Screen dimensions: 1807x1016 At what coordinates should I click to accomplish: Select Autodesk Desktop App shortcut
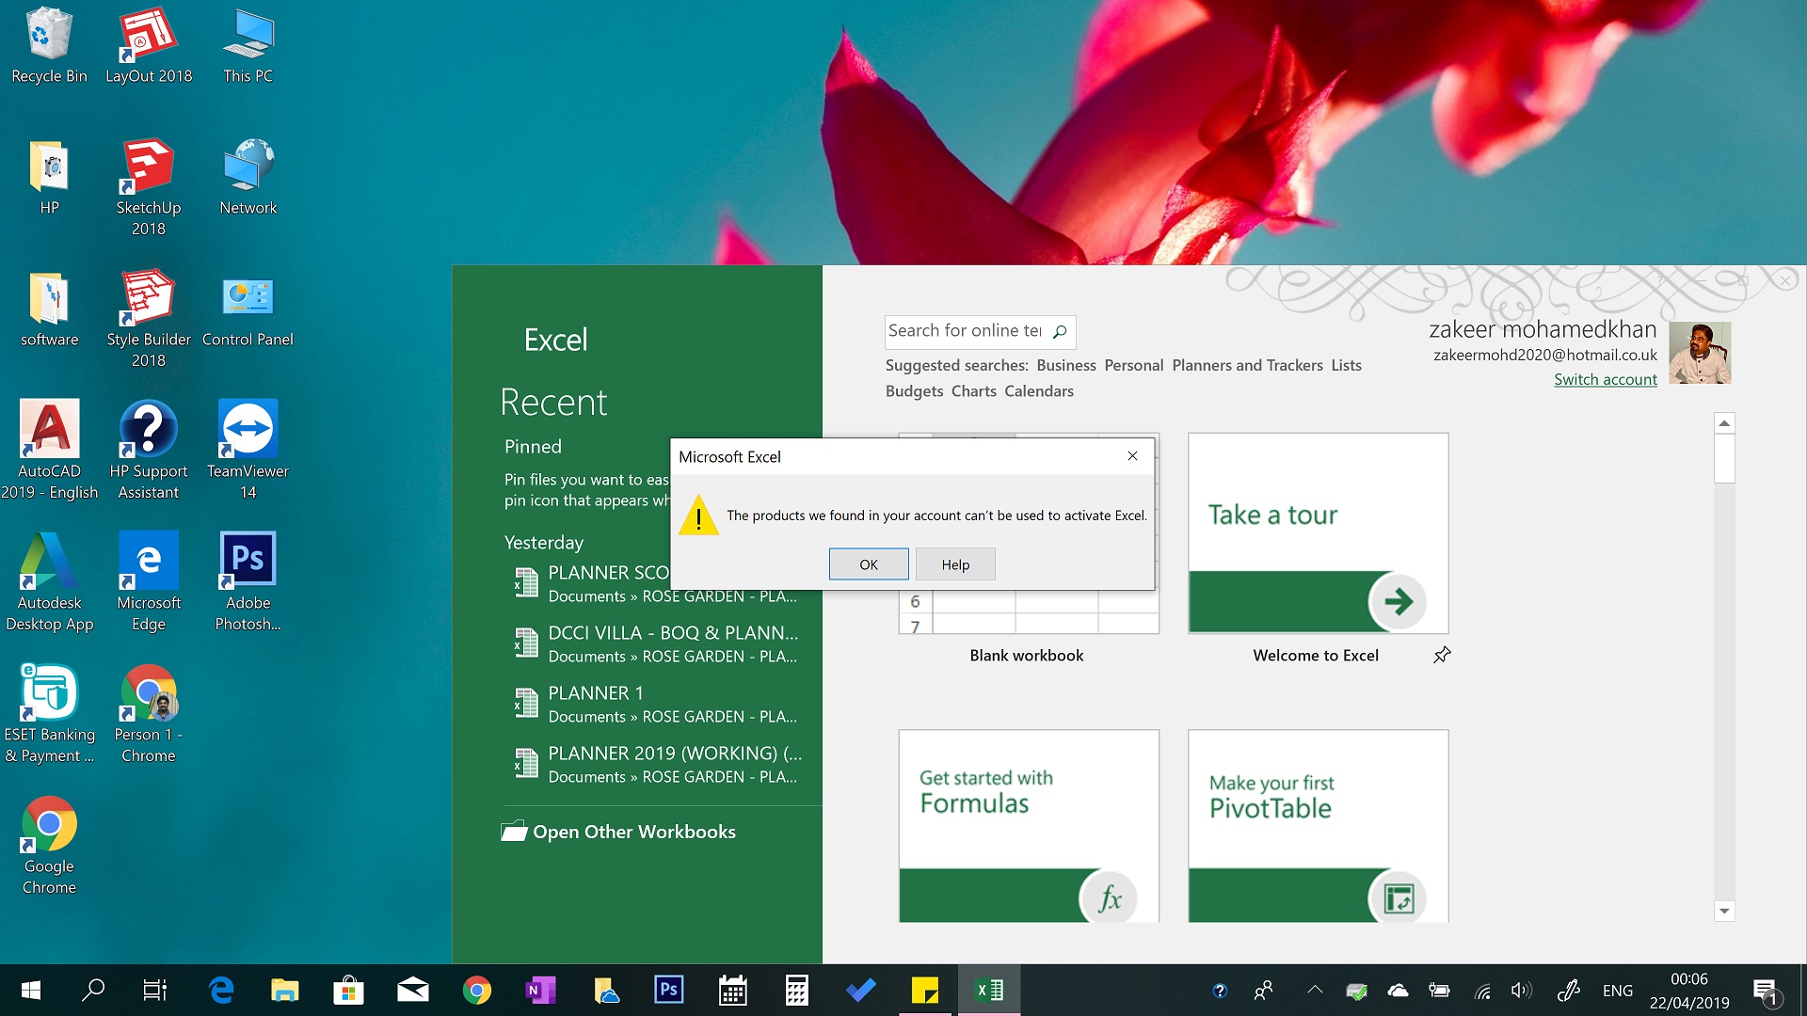[49, 581]
